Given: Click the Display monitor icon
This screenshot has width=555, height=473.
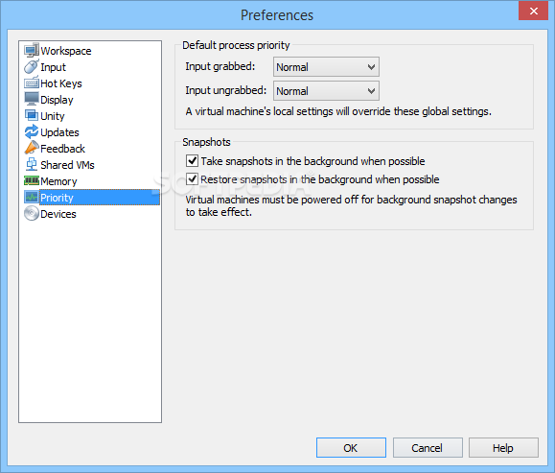Looking at the screenshot, I should [x=32, y=99].
